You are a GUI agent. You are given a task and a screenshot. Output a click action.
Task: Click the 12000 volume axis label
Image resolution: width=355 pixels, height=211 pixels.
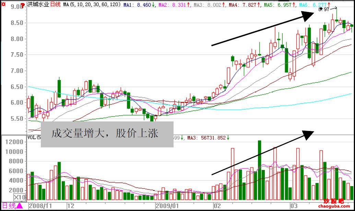14,142
